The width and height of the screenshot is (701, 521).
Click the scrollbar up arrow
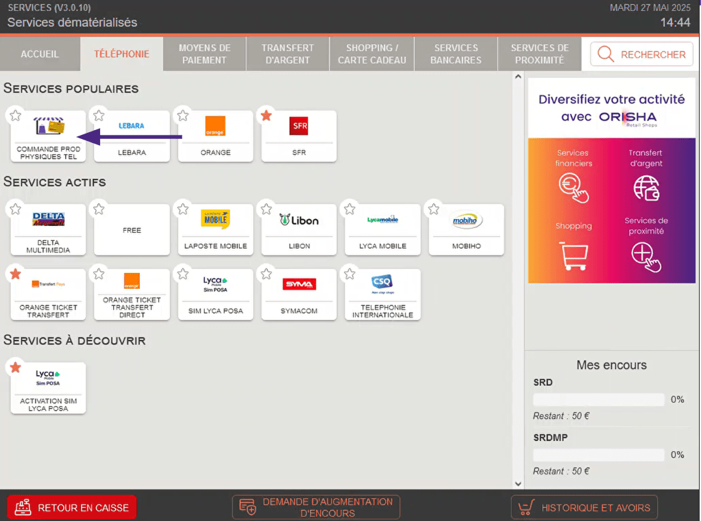(518, 77)
